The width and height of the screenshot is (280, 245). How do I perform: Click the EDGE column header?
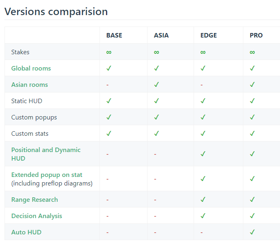point(209,35)
